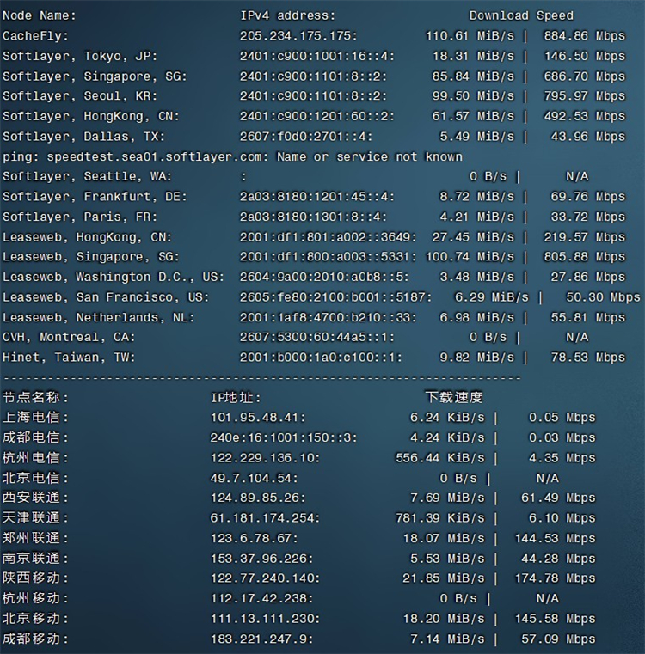Select the 33.72 Mbps value

(588, 217)
